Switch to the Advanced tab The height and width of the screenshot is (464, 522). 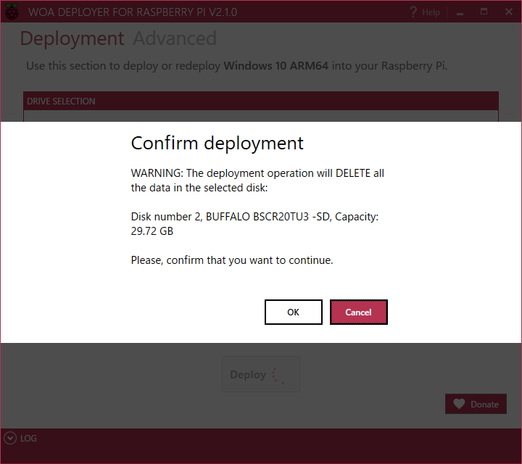175,38
